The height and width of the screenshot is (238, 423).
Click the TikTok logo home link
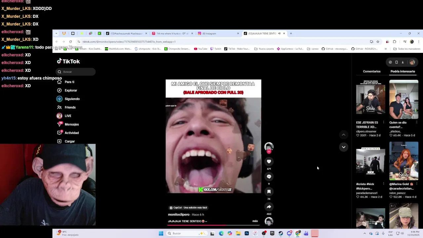coord(68,61)
